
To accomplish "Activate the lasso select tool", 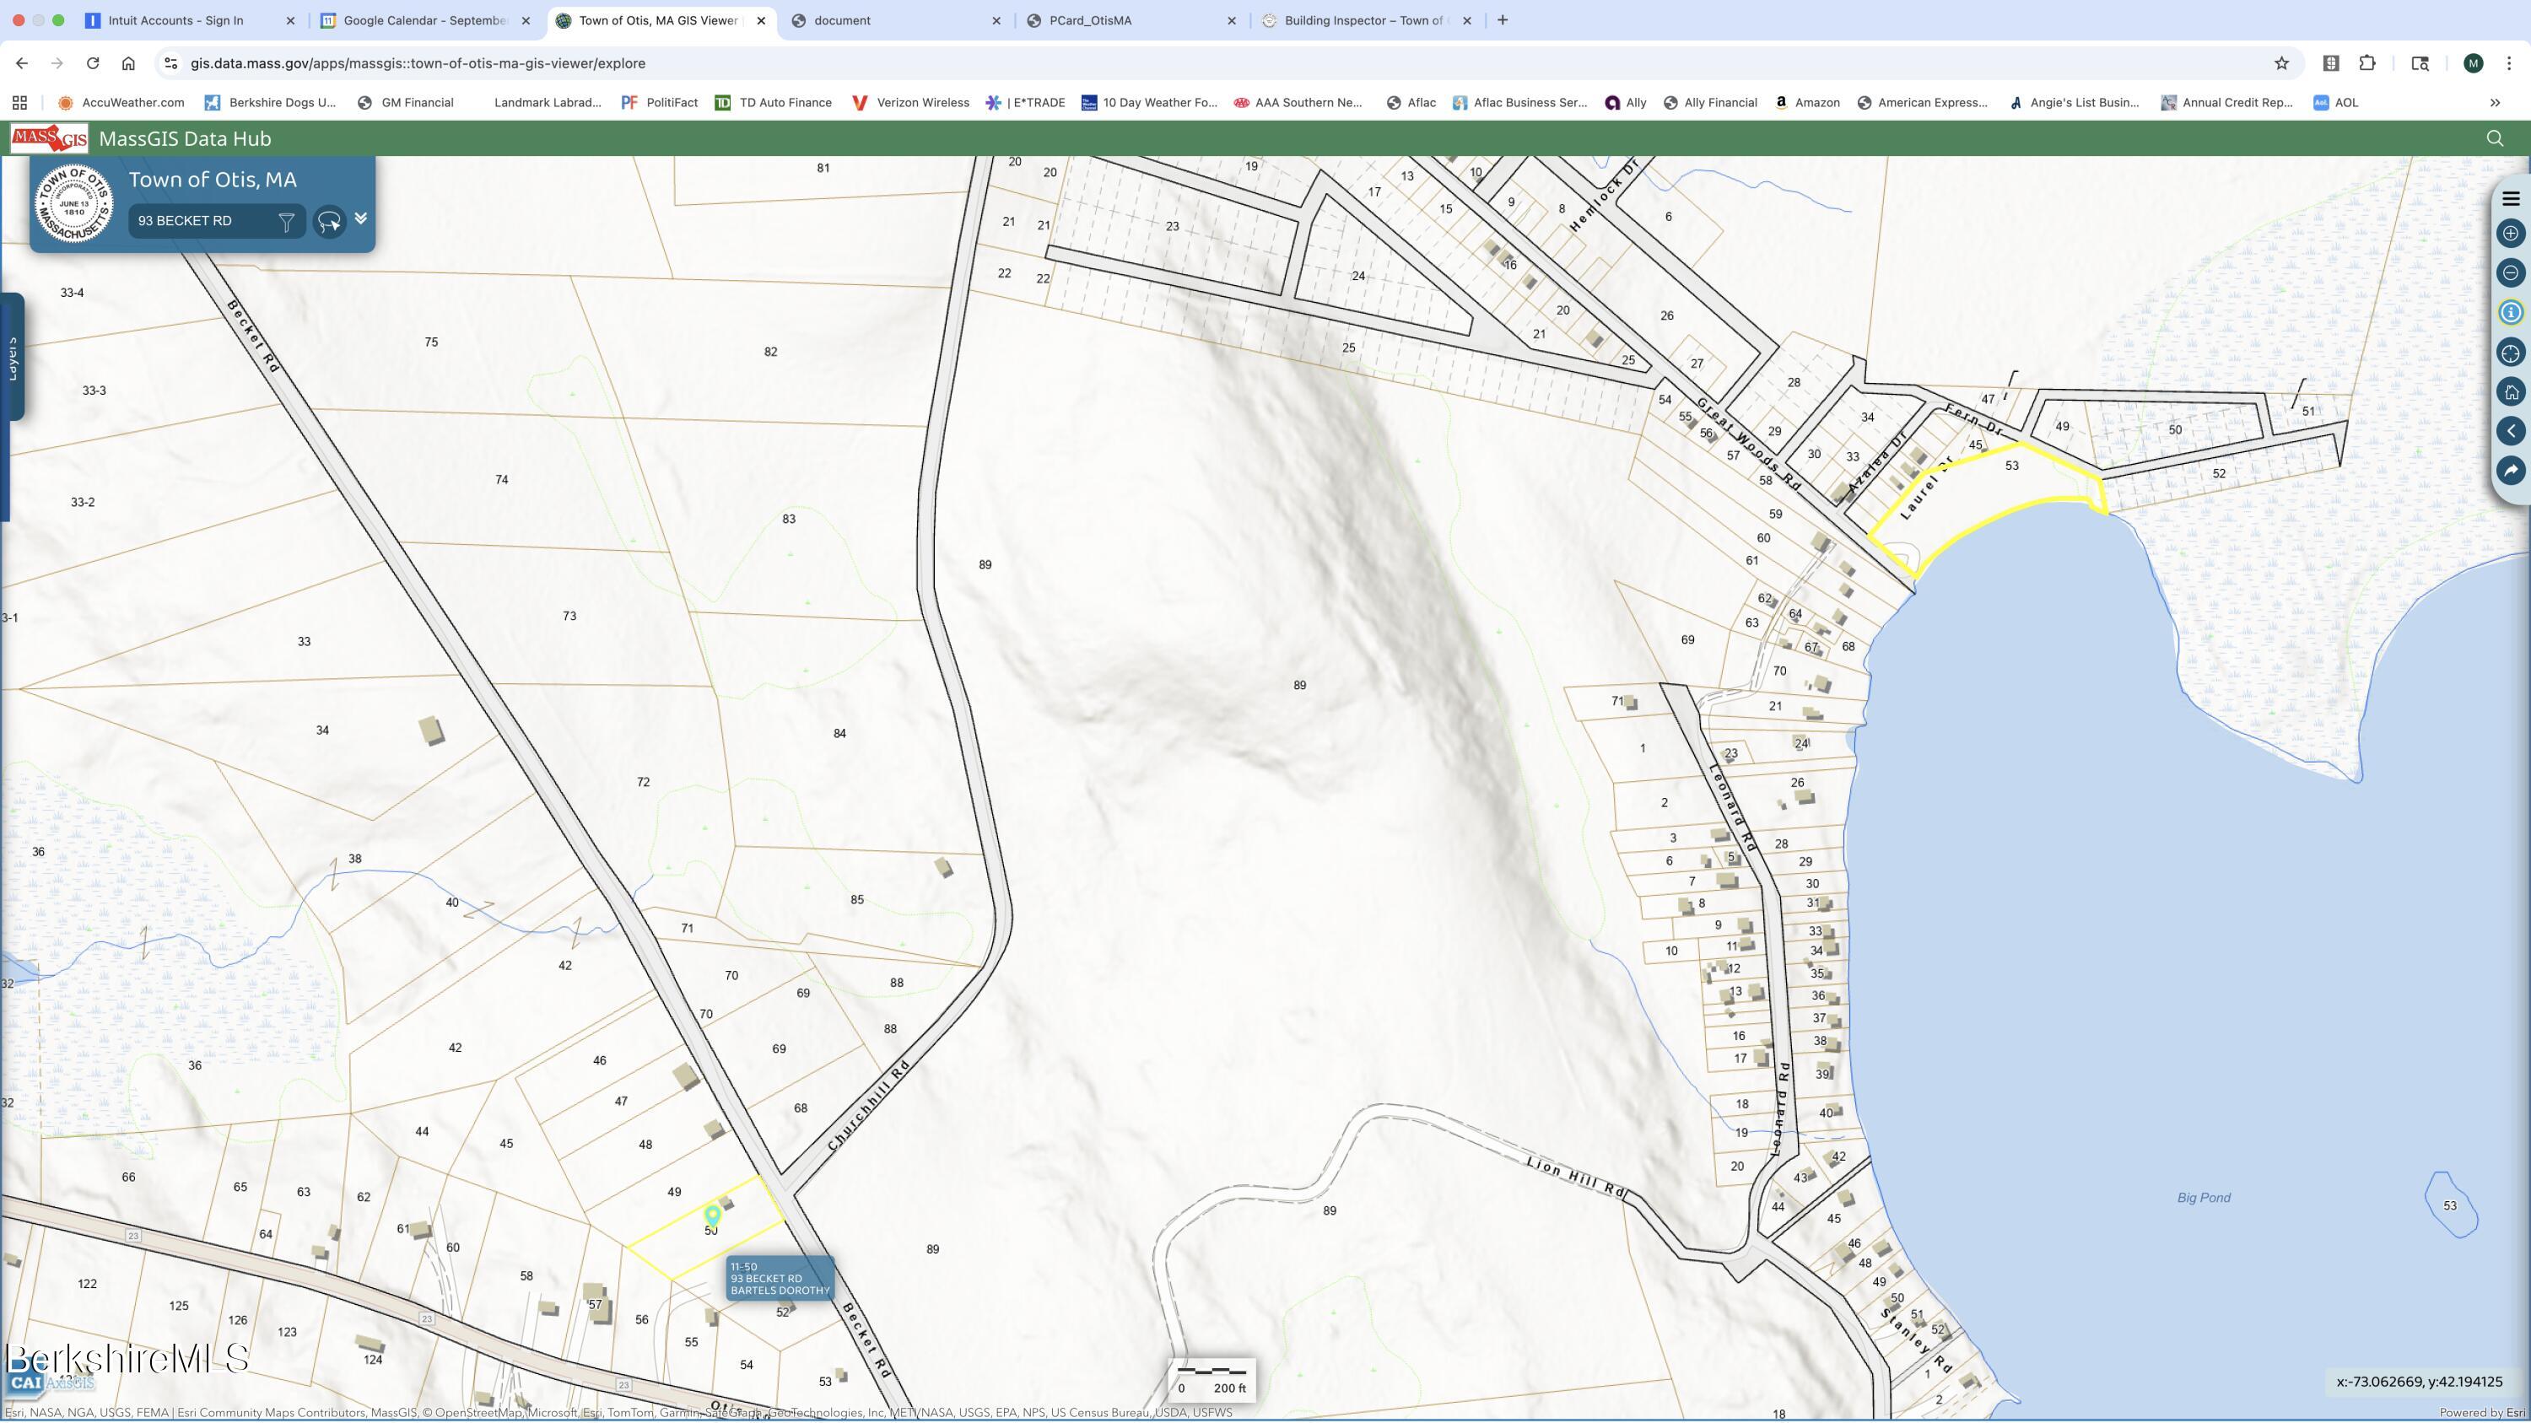I will tap(329, 222).
